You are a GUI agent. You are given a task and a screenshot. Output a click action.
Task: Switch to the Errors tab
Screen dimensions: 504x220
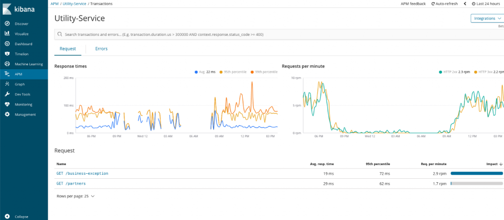pos(101,49)
